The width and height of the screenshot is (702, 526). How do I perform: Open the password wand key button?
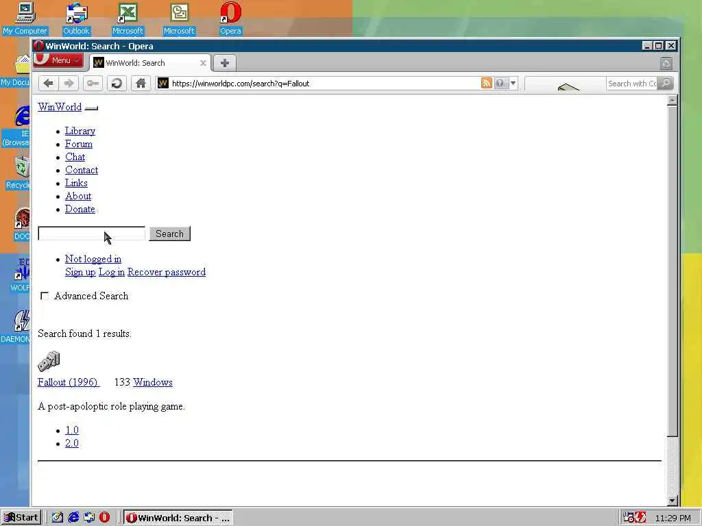[x=93, y=83]
